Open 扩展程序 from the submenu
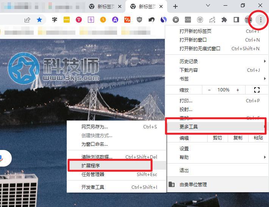269x207 pixels. pos(116,165)
